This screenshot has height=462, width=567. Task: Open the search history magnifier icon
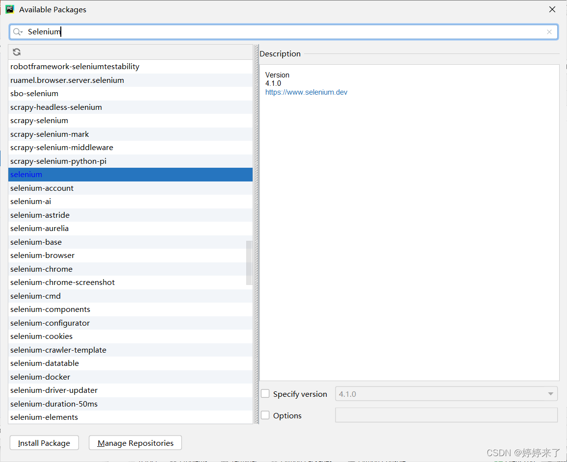click(x=18, y=32)
